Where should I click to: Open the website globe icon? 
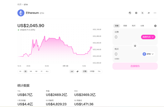(x=136, y=13)
